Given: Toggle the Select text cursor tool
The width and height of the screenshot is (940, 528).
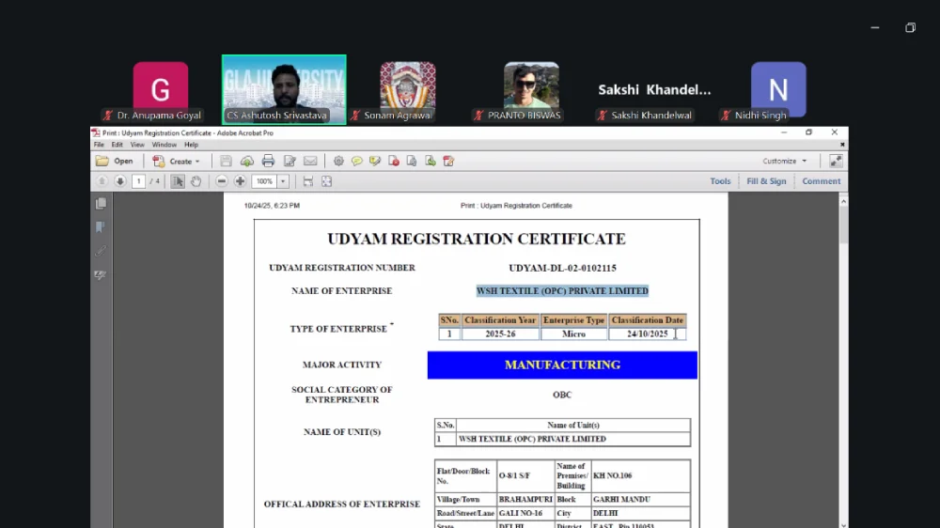Looking at the screenshot, I should tap(178, 181).
